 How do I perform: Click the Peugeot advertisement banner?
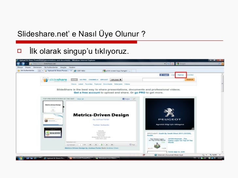coord(170,114)
